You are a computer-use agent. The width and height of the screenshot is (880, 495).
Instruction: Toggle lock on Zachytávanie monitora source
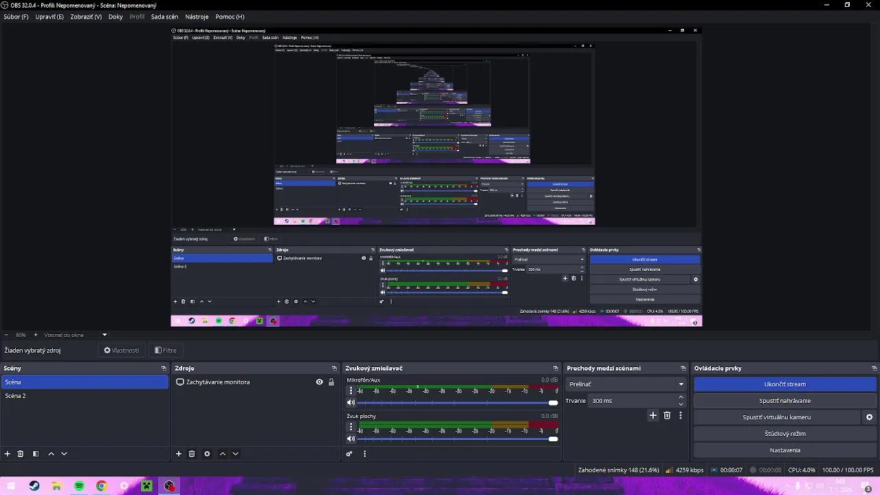click(331, 382)
